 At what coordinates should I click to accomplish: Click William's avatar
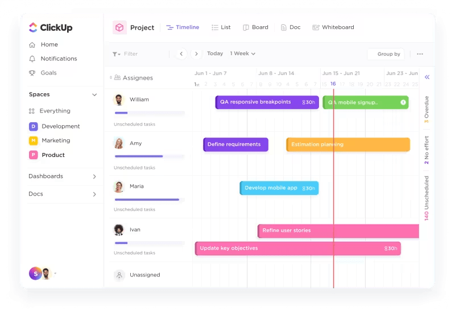click(118, 100)
